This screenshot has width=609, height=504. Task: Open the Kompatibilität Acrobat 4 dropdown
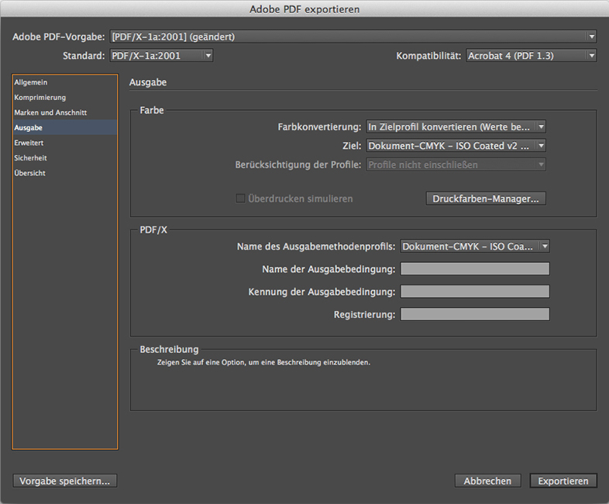531,56
